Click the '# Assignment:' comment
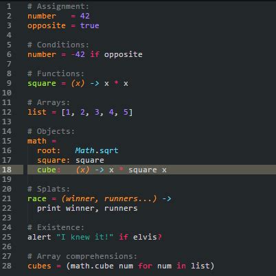Image resolution: width=276 pixels, height=276 pixels. tap(58, 6)
